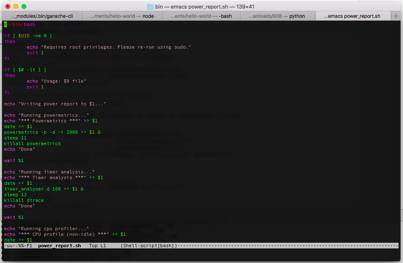Image resolution: width=403 pixels, height=263 pixels.
Task: Click the '*** CPU profile (non-idle) ***' line
Action: 65,234
